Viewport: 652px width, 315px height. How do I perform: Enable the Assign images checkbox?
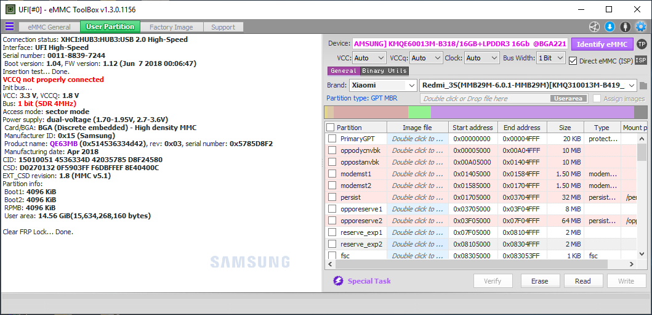pyautogui.click(x=597, y=99)
